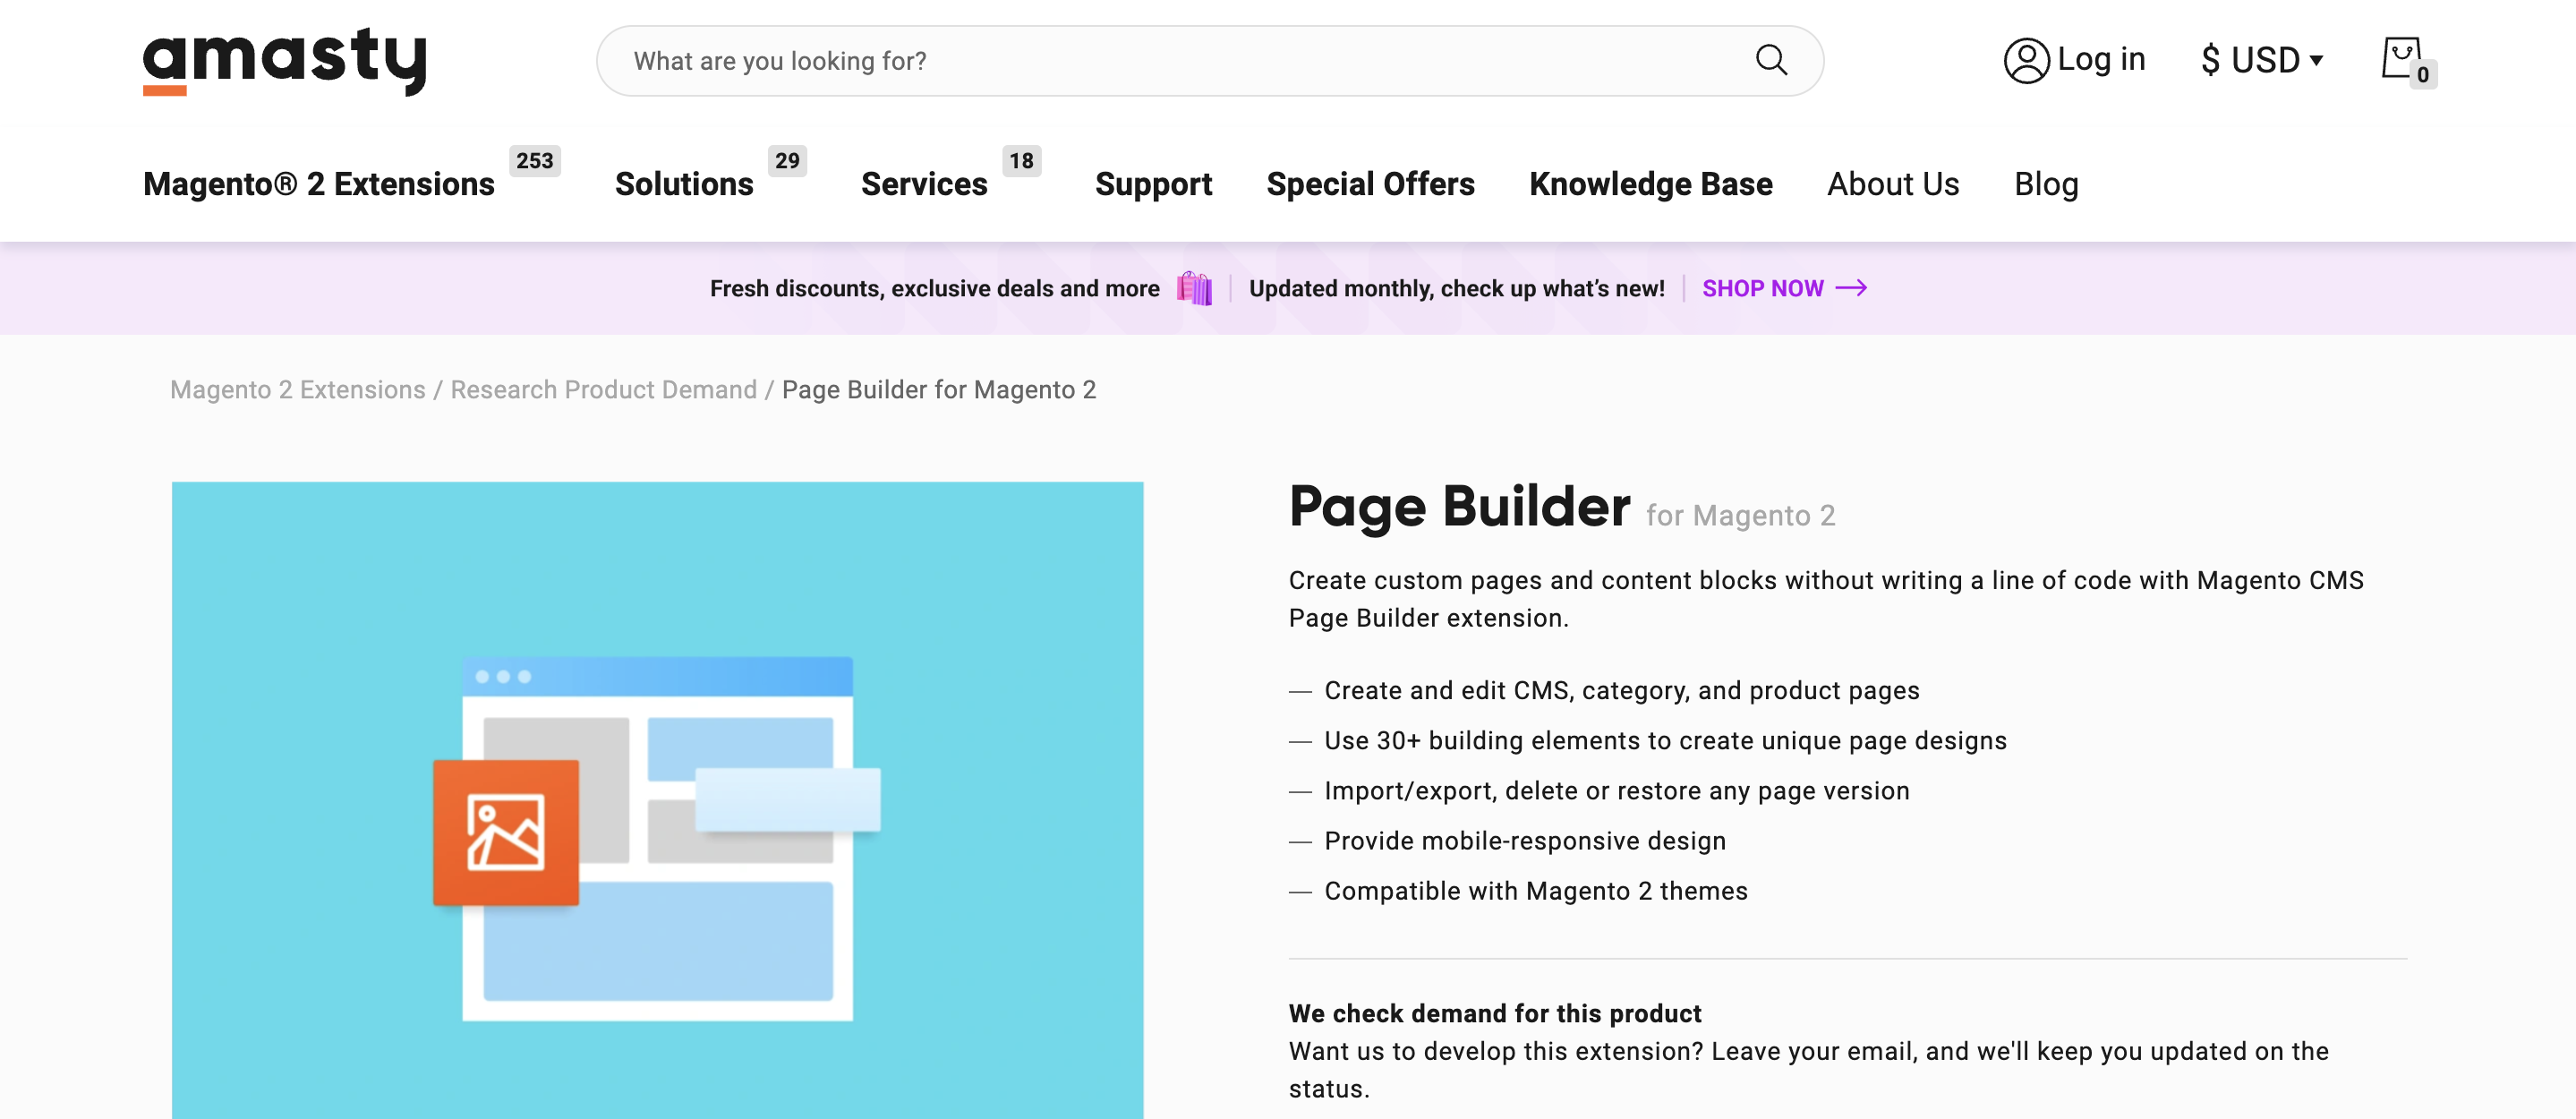Expand the Services menu dropdown
The image size is (2576, 1119).
click(924, 183)
